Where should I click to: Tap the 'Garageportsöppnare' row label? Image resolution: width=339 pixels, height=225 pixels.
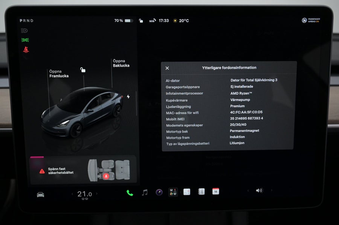[x=183, y=87]
